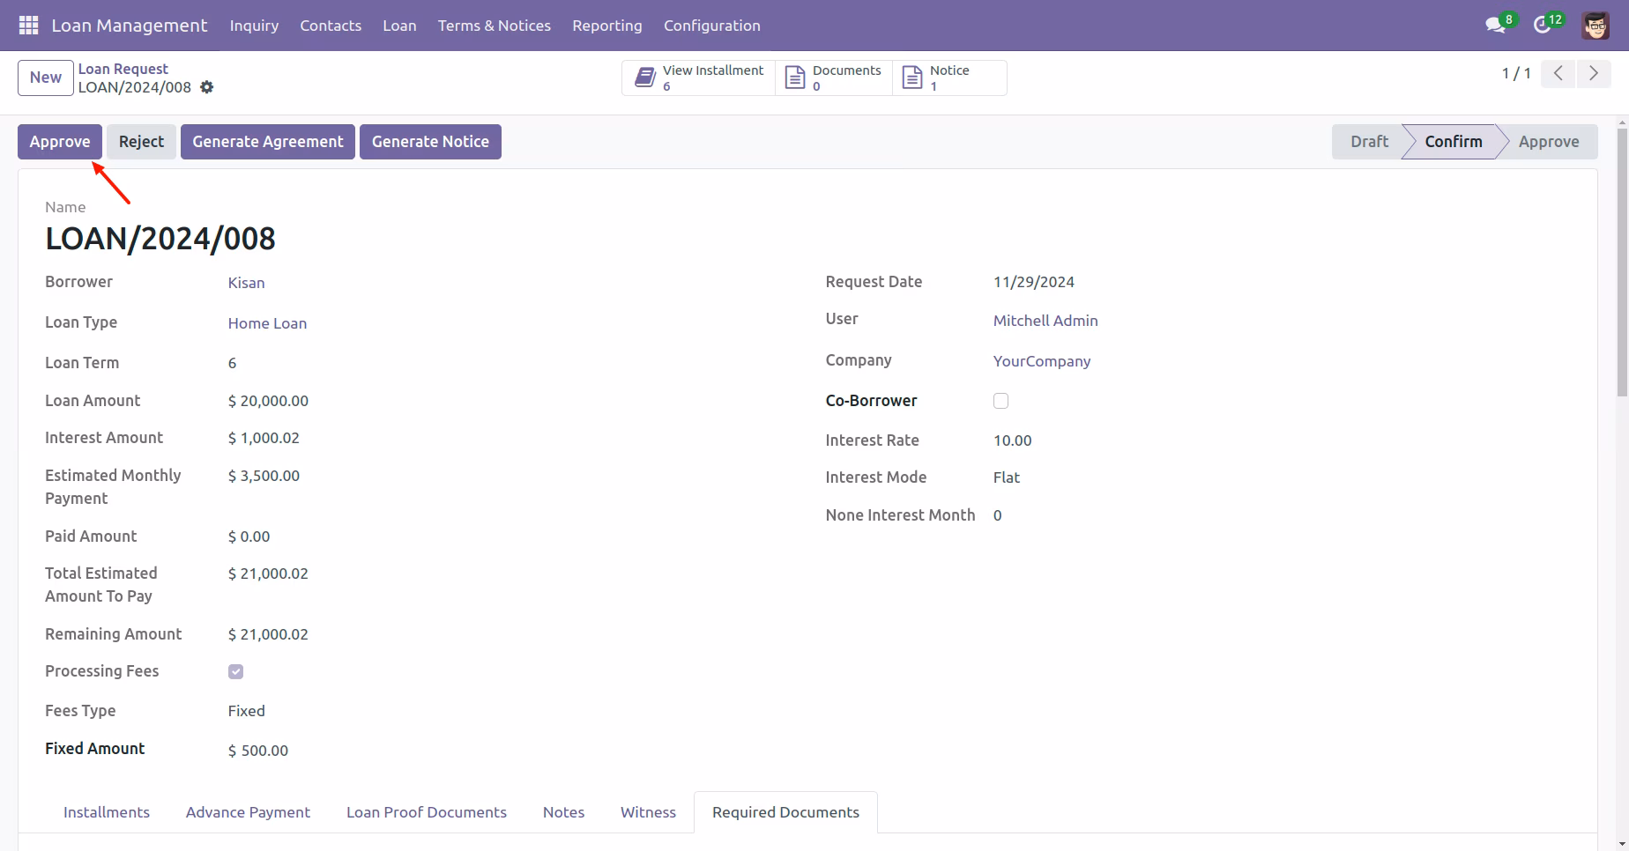Click the LOAN/2024/008 record title
This screenshot has height=851, width=1629.
click(x=160, y=239)
